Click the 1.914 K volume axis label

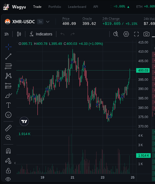click(143, 156)
